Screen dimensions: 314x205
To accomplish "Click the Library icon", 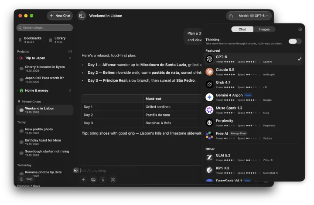I will [x=51, y=40].
